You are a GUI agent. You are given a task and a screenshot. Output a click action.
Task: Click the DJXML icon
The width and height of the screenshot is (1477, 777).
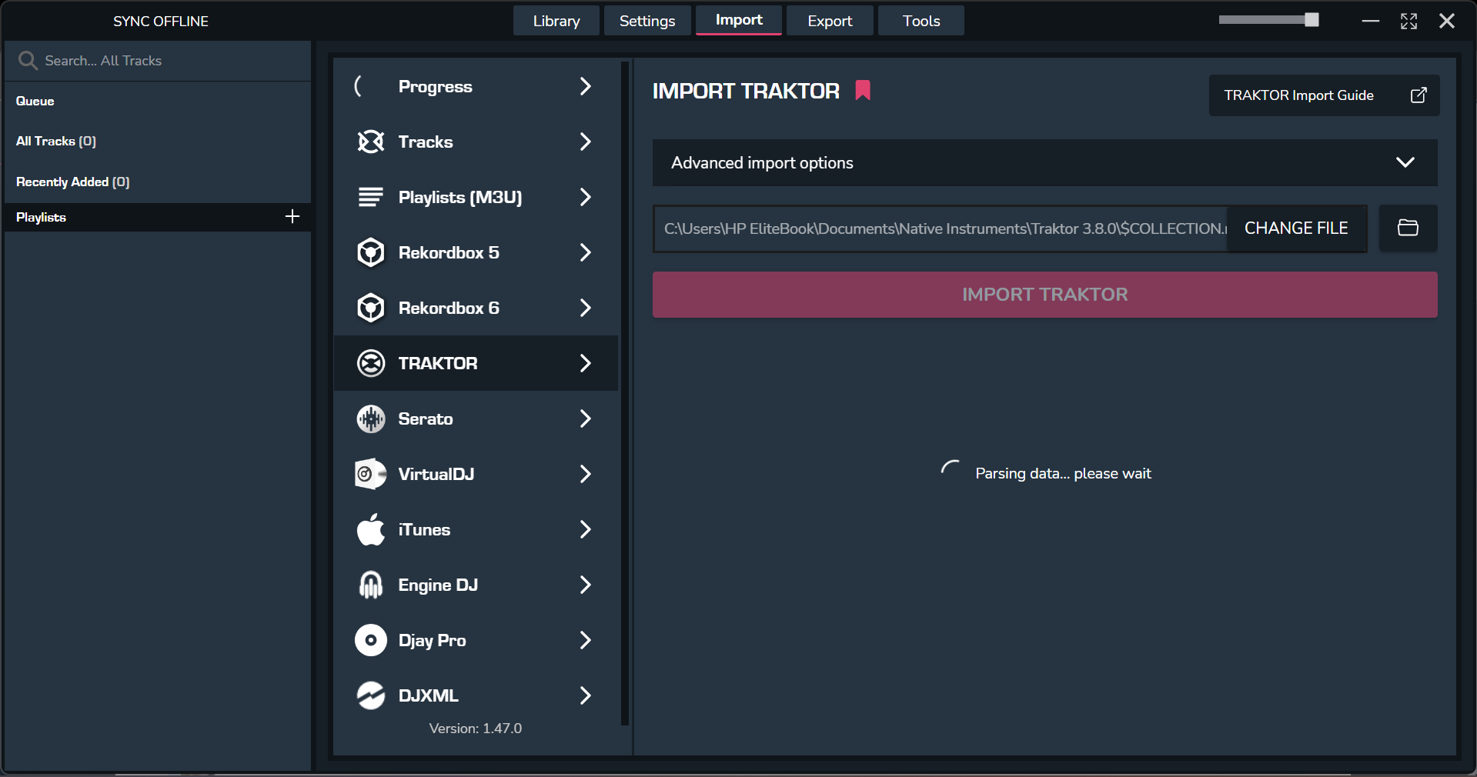[x=371, y=695]
